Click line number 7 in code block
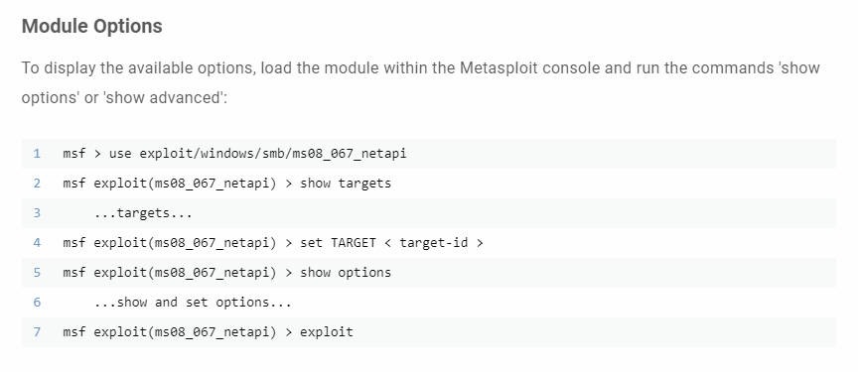 [37, 332]
